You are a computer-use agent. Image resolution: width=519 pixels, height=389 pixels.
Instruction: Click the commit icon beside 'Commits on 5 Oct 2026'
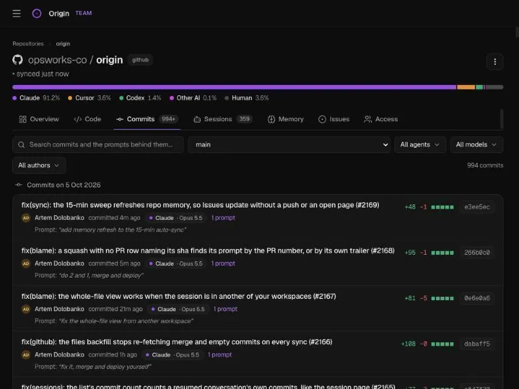19,185
